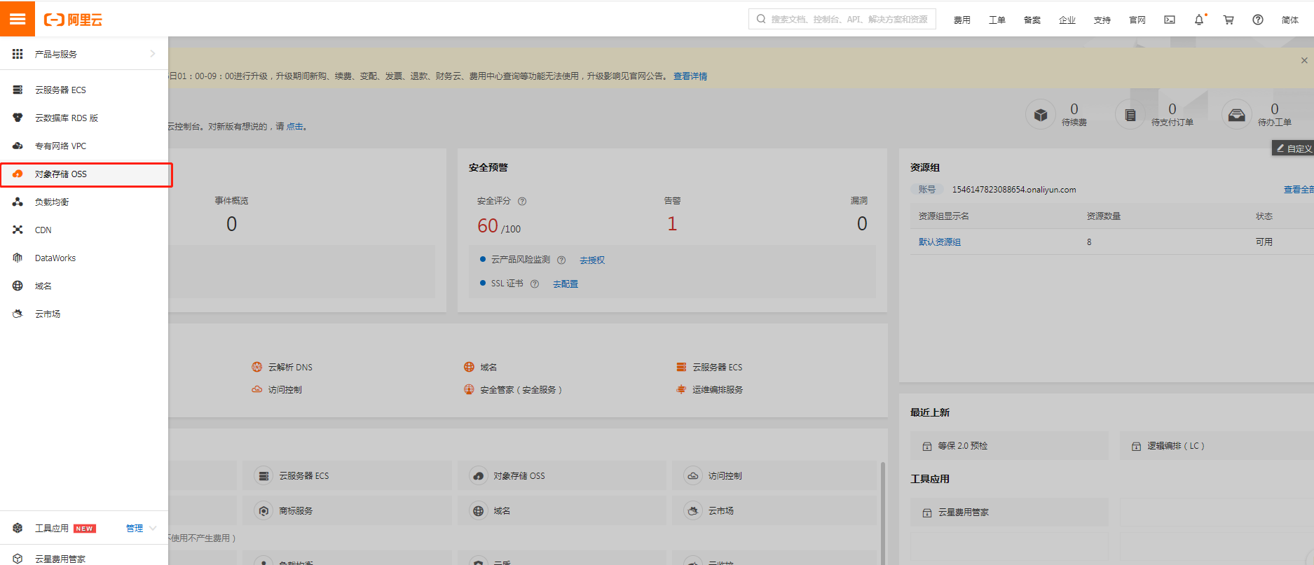
Task: Select the 云服务器 ECS sidebar icon
Action: point(18,90)
